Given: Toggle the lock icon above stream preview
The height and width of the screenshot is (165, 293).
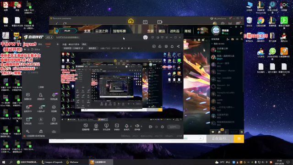Looking at the screenshot, I should (160, 46).
